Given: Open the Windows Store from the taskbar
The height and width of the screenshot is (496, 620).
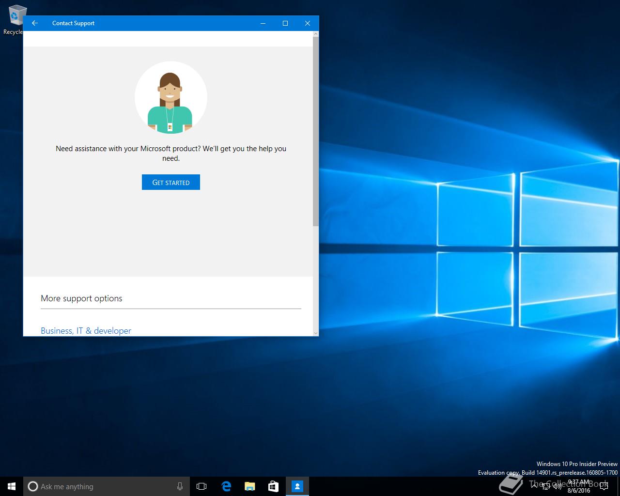Looking at the screenshot, I should coord(273,486).
